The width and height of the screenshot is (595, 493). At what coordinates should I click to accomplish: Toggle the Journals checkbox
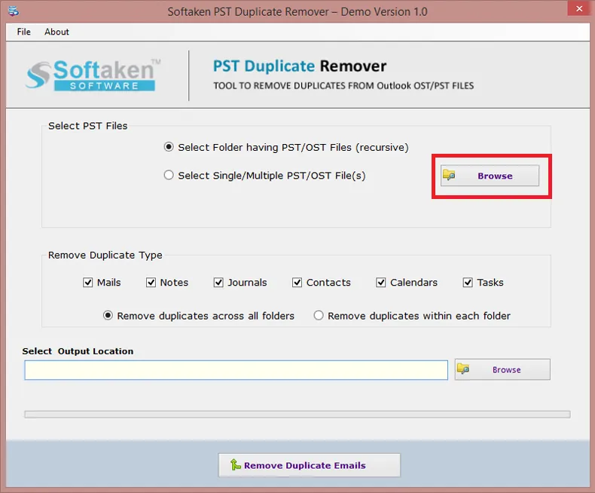point(218,283)
